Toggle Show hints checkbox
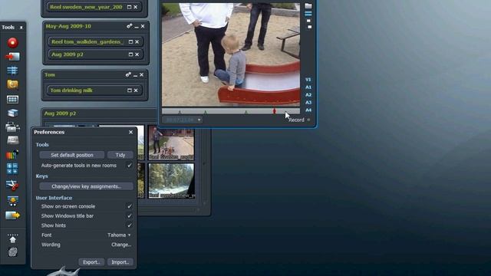491x276 pixels. tap(130, 225)
